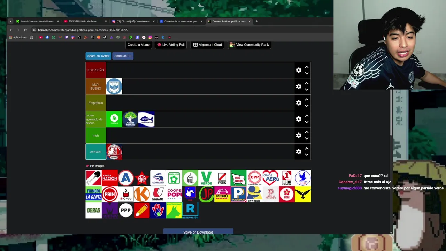Click the blue shield logo in MUY BUENO
Screen dimensions: 446x251
coord(114,86)
